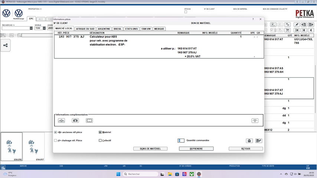
Task: Click background row 1K0 614 517 AS
Action: [274, 68]
